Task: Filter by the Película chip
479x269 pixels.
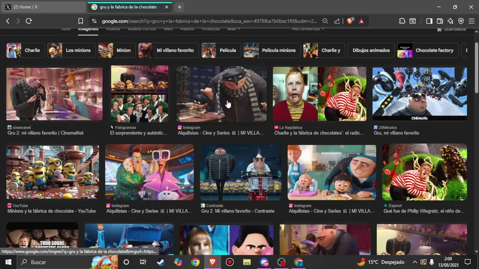Action: (x=221, y=50)
